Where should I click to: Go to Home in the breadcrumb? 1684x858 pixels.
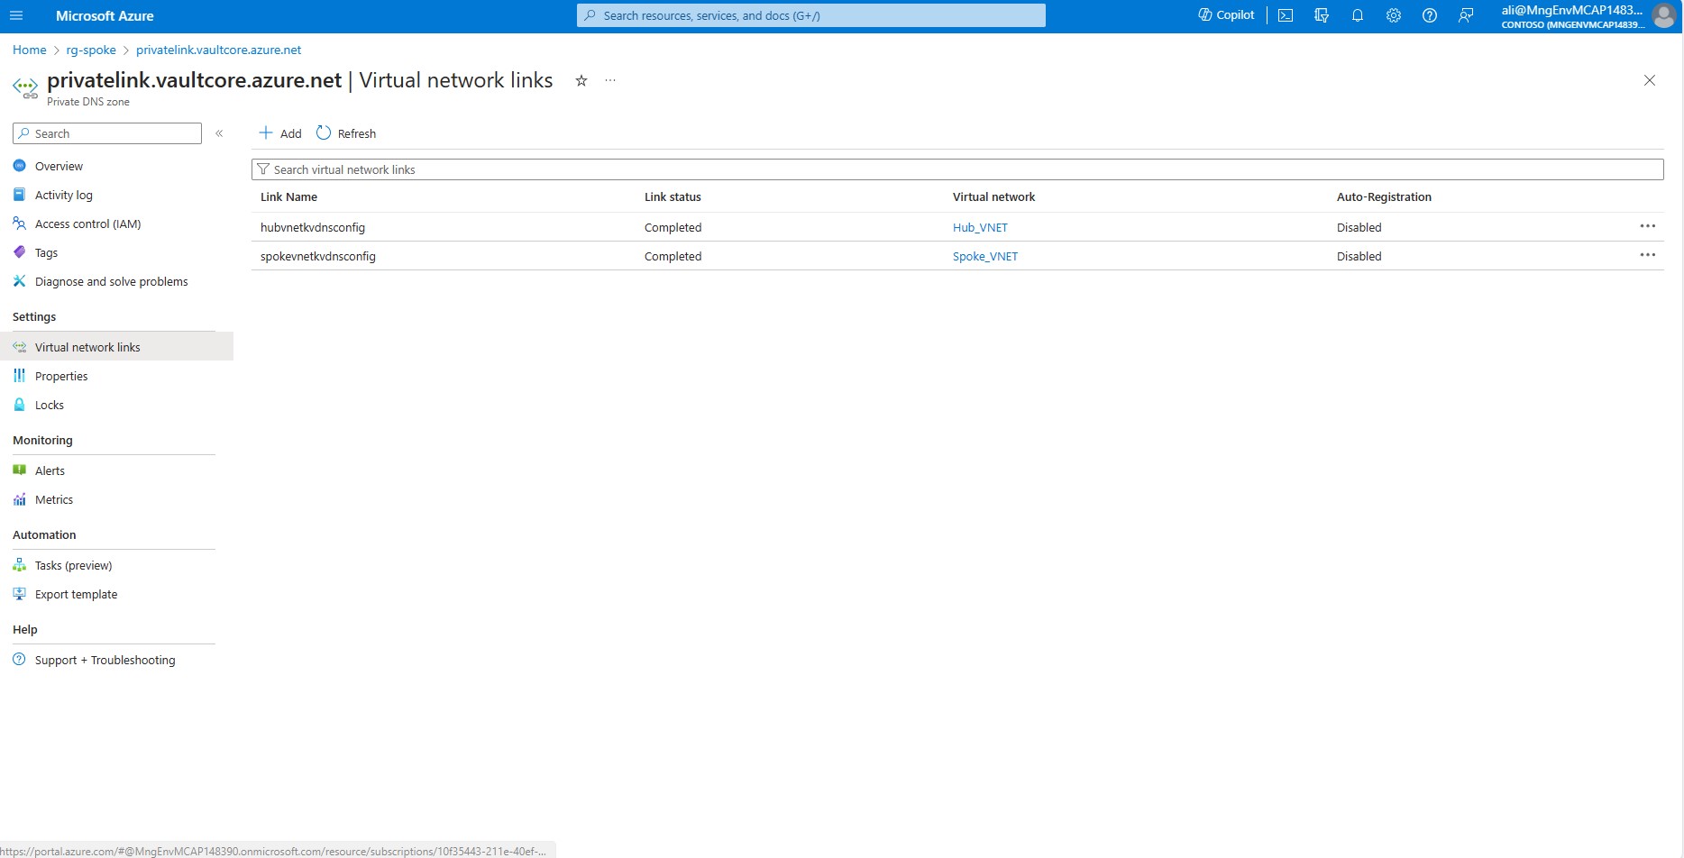[30, 50]
